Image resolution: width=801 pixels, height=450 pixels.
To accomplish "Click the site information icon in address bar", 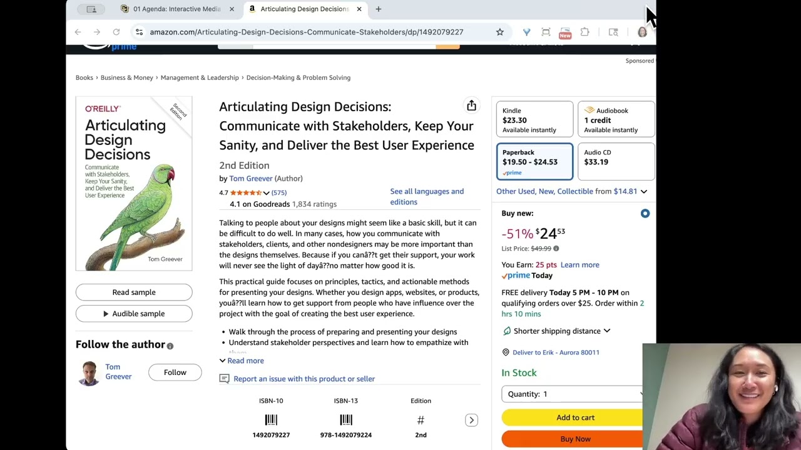I will [x=139, y=32].
